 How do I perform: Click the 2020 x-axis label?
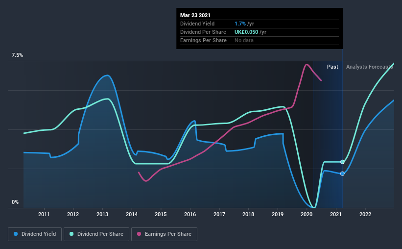307,214
